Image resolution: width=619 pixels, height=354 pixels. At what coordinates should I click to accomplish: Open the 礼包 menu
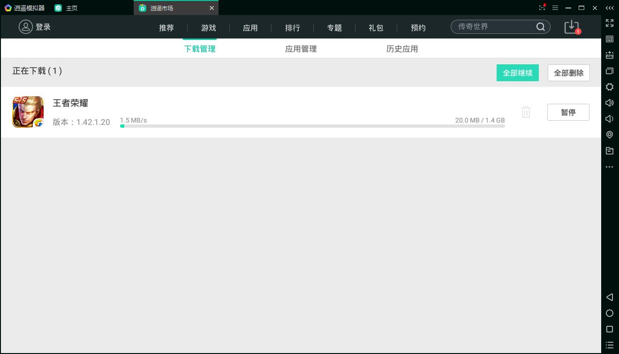376,28
